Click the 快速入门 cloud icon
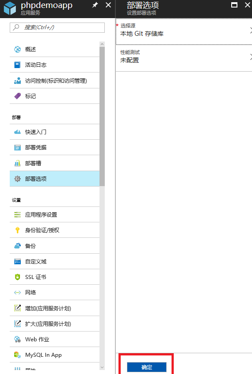 (17, 132)
